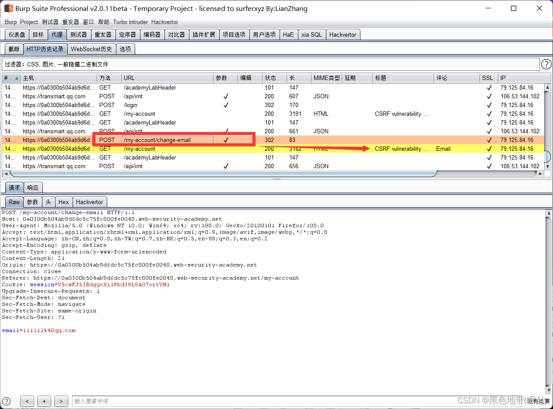Switch to the xia SQL tab
553x409 pixels.
(311, 35)
